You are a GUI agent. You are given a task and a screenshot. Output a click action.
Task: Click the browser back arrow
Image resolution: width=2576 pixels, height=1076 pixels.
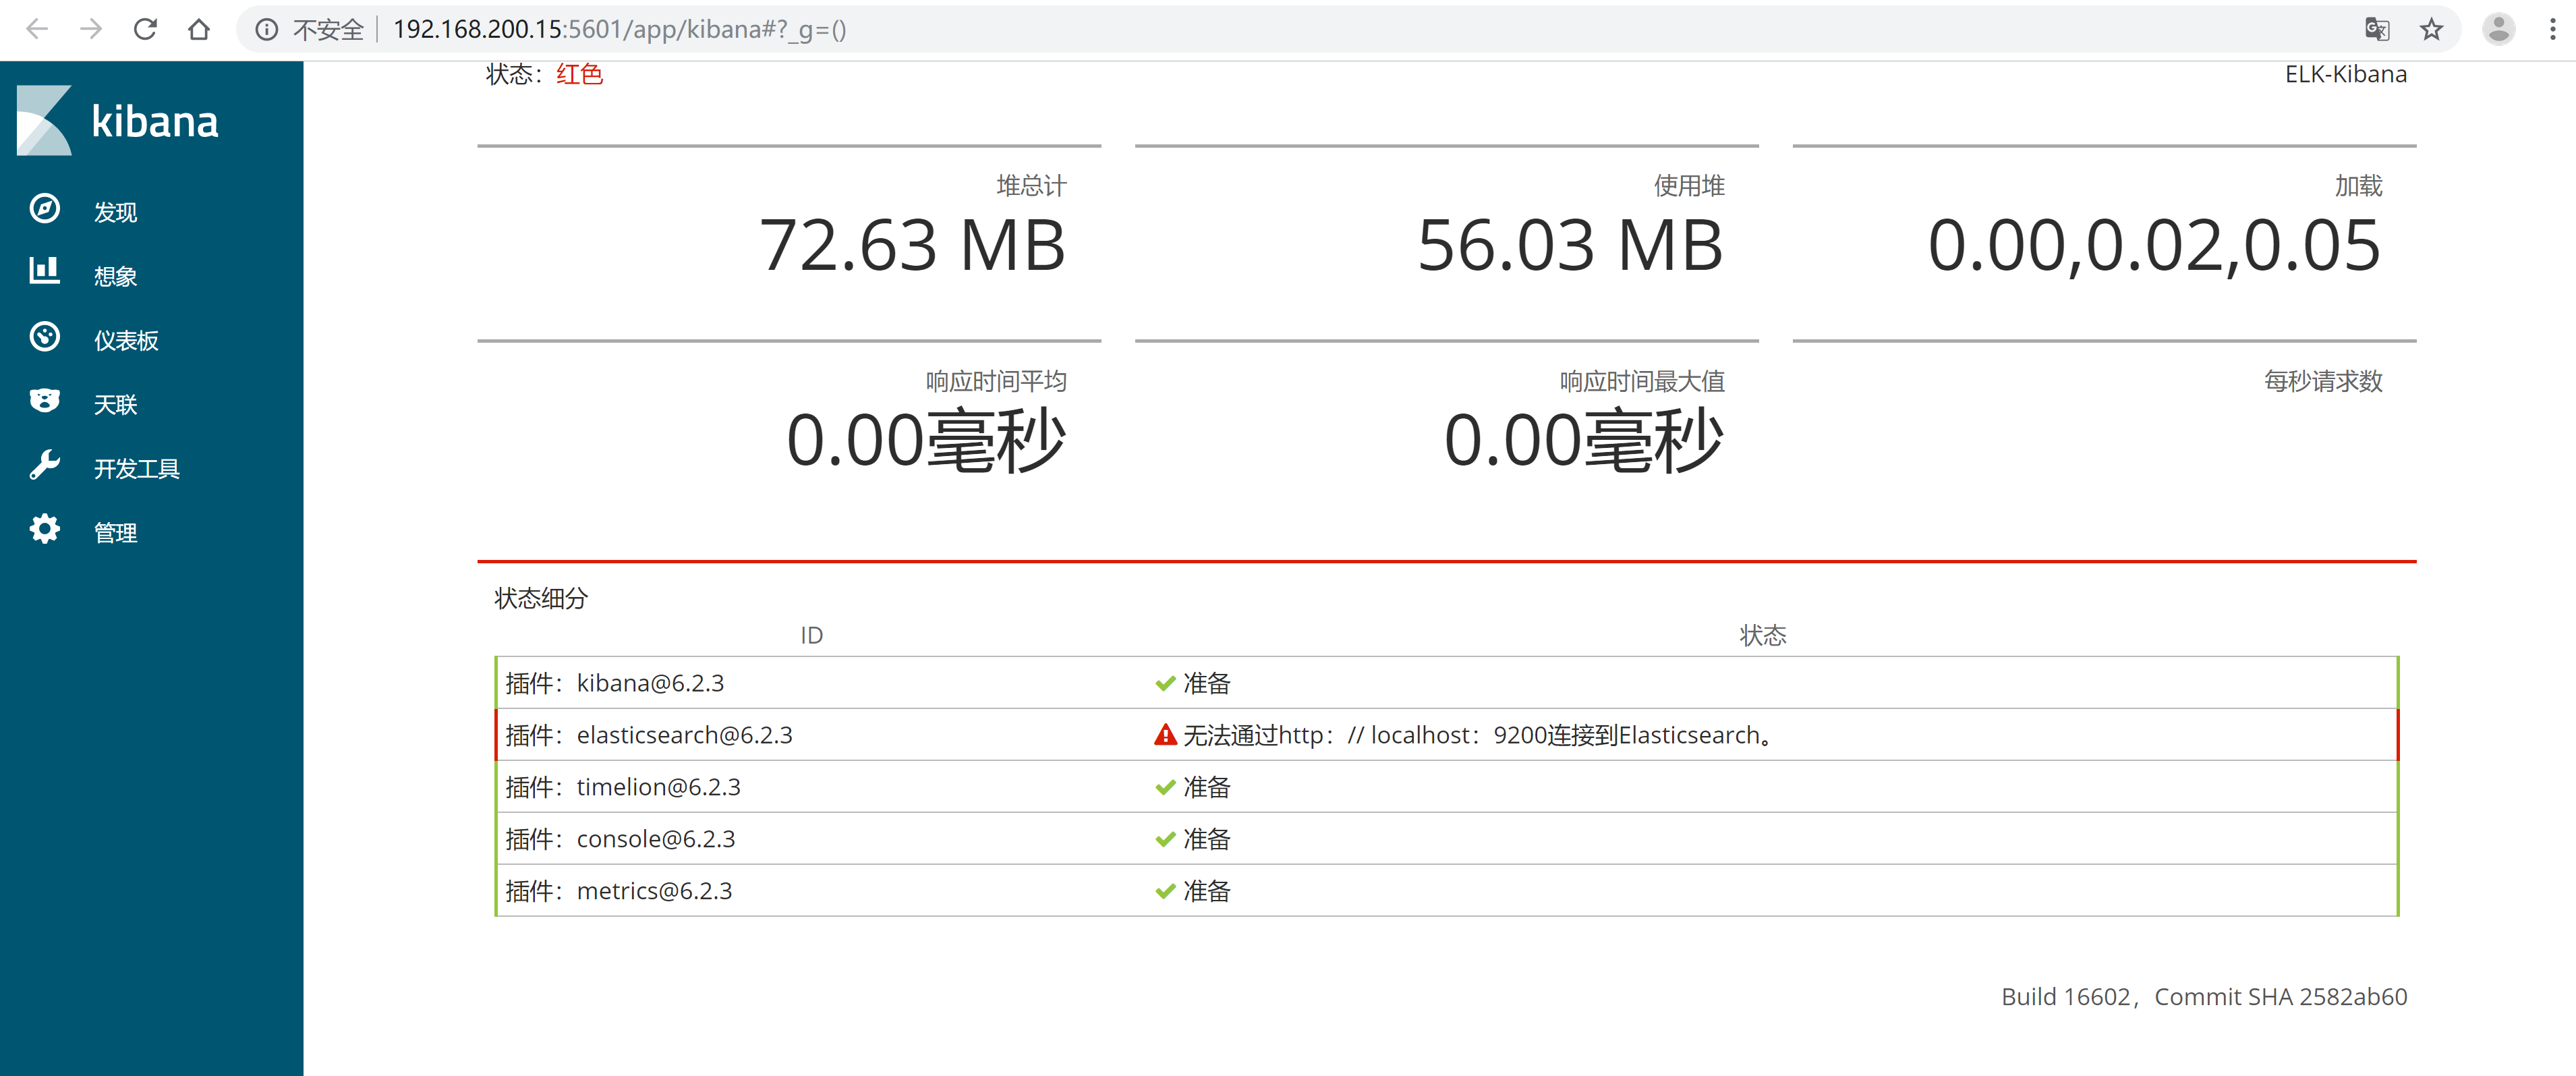[x=37, y=29]
